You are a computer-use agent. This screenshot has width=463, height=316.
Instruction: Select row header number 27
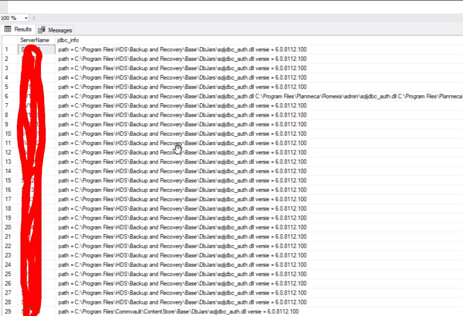pyautogui.click(x=10, y=293)
